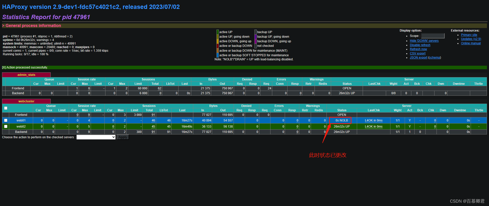The height and width of the screenshot is (206, 489).
Task: Click the '0s NOLB' status of web01
Action: [x=342, y=120]
